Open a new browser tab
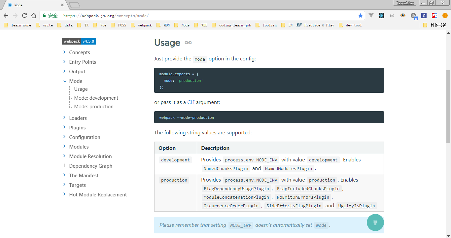 pos(75,5)
